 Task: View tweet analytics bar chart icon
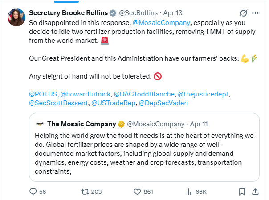tap(189, 192)
